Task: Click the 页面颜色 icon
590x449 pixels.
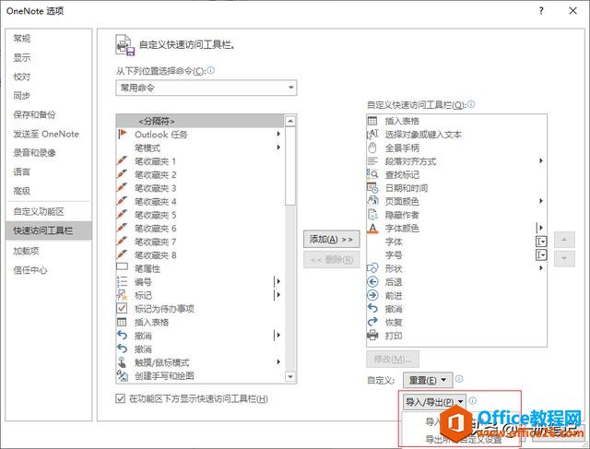Action: tap(372, 201)
